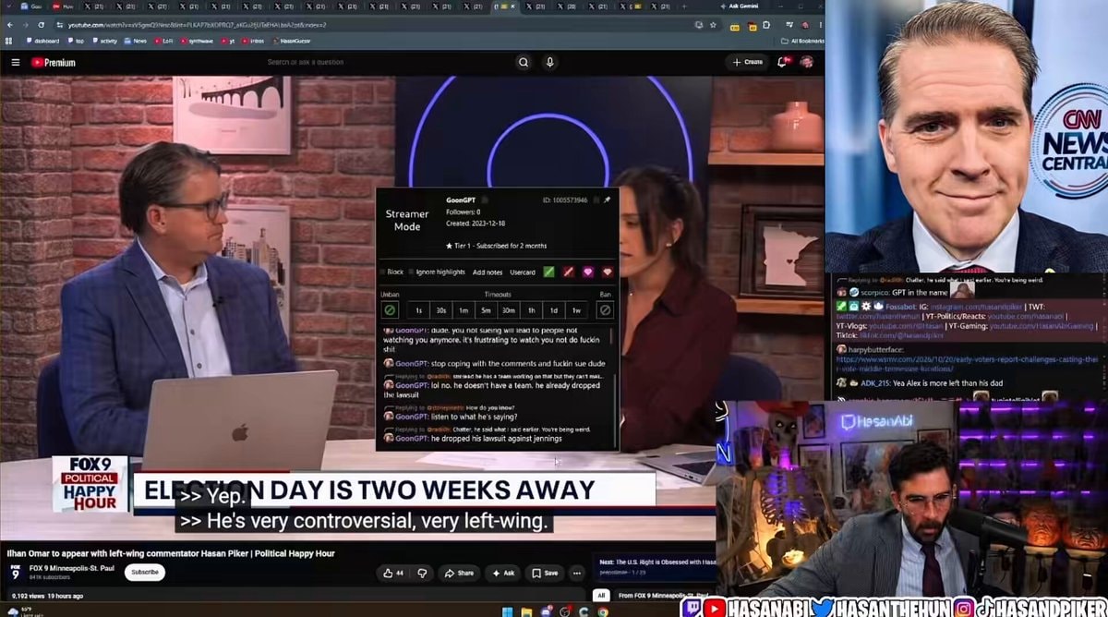Click the YouTube search magnifier button

tap(524, 62)
